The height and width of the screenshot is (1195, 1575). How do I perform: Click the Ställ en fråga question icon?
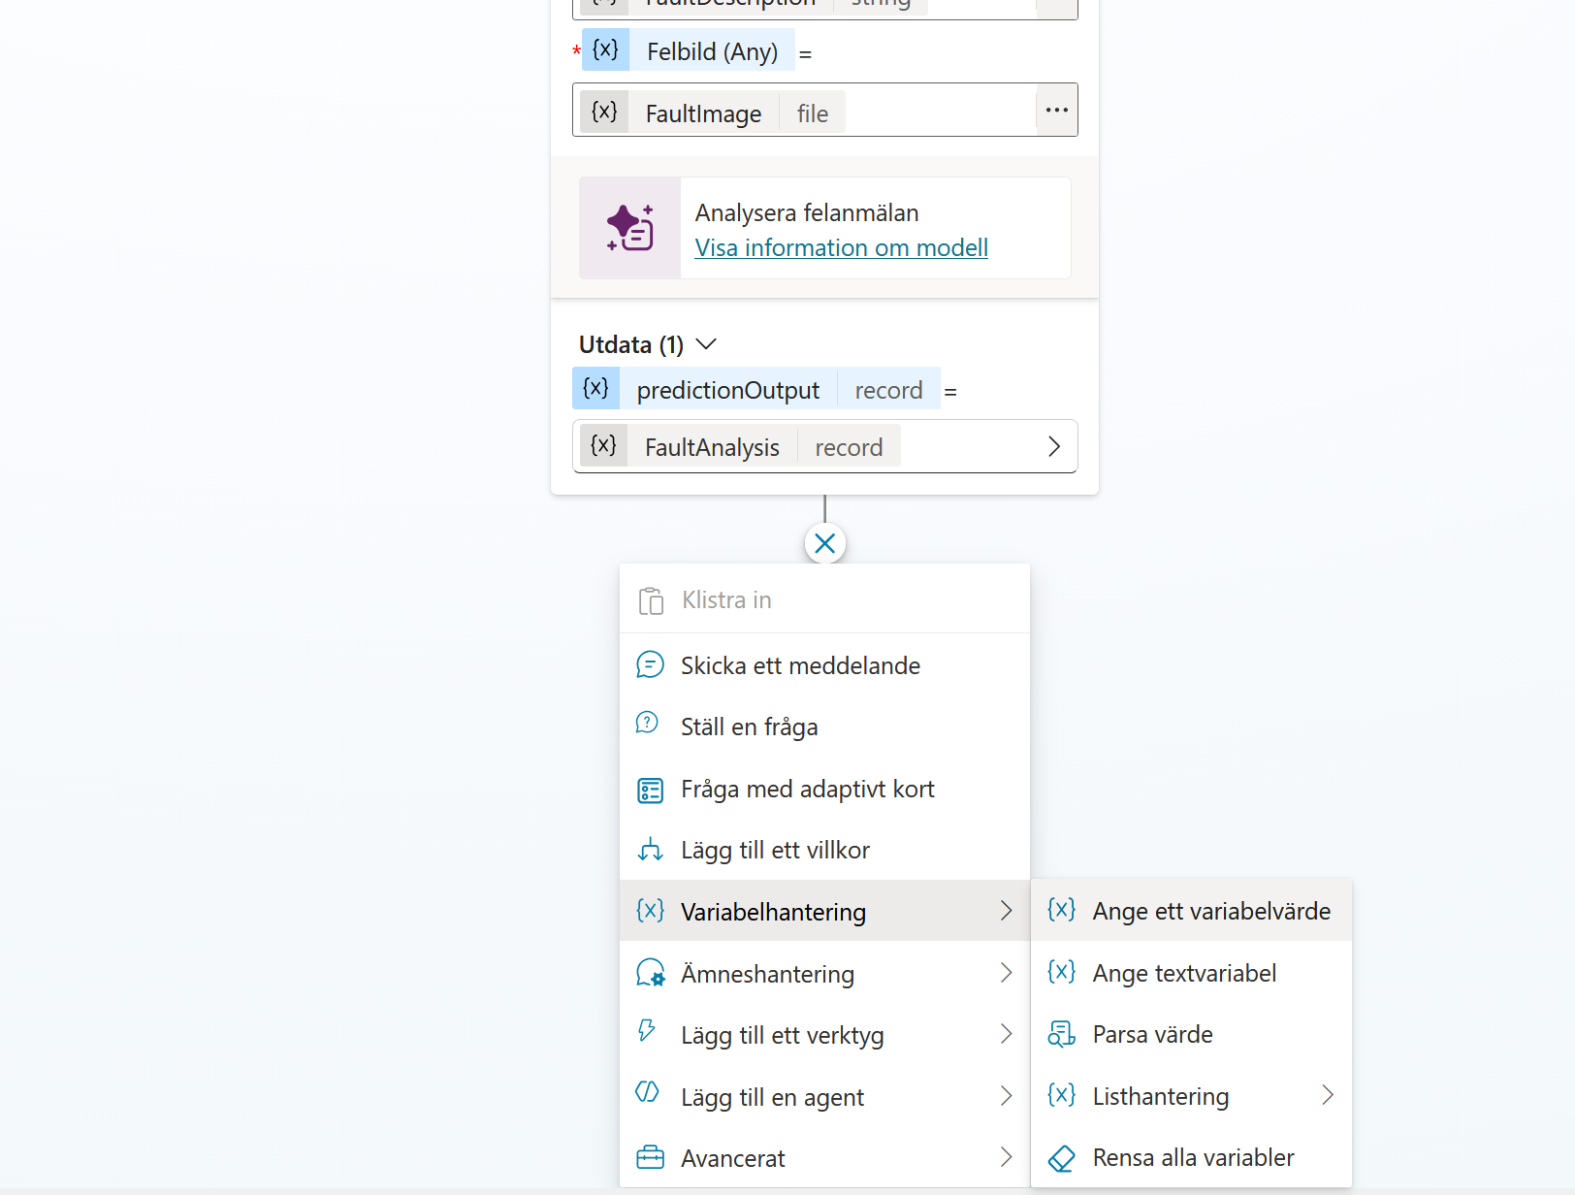click(x=647, y=724)
